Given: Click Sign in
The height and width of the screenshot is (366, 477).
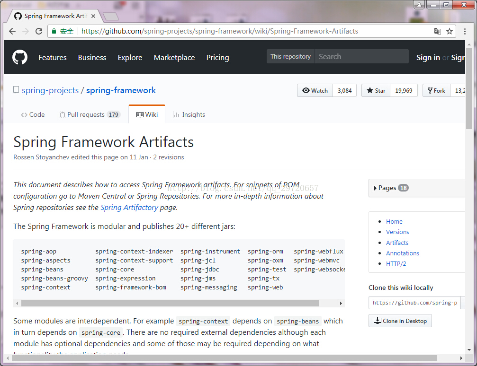Looking at the screenshot, I should point(428,57).
